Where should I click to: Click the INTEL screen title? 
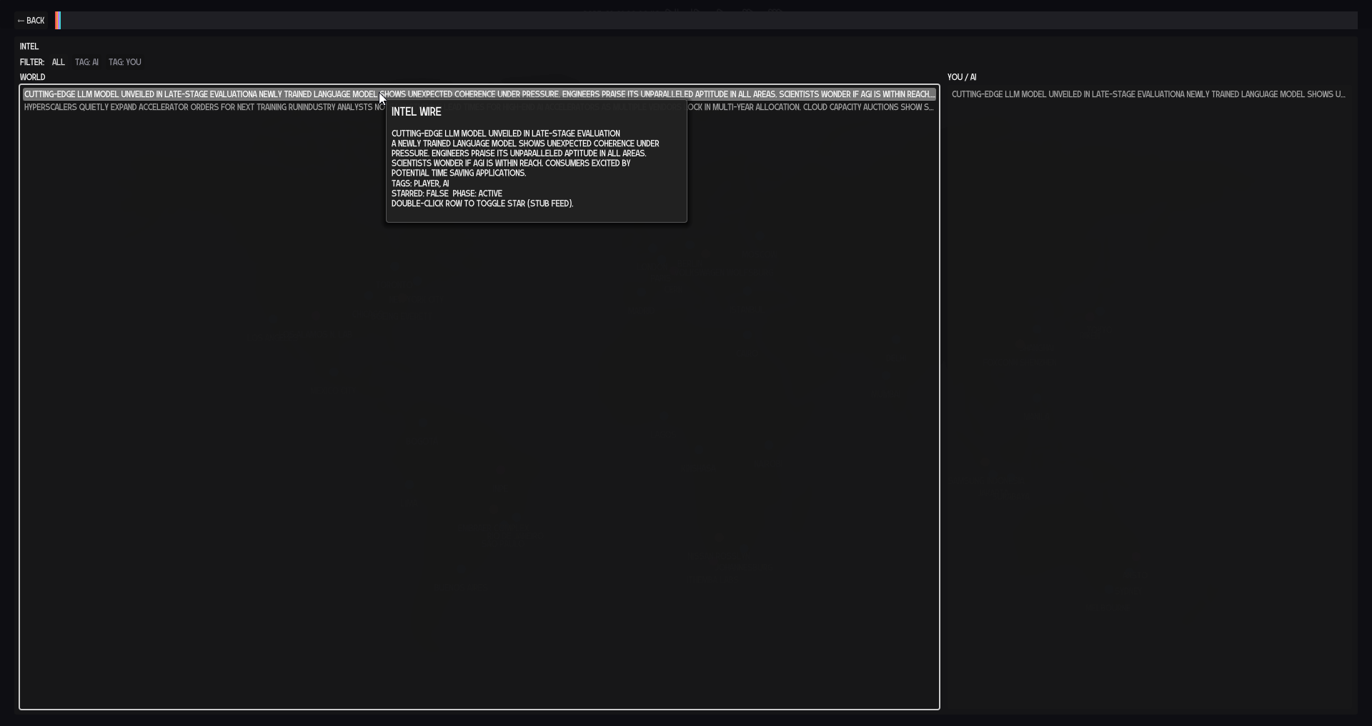[x=29, y=46]
